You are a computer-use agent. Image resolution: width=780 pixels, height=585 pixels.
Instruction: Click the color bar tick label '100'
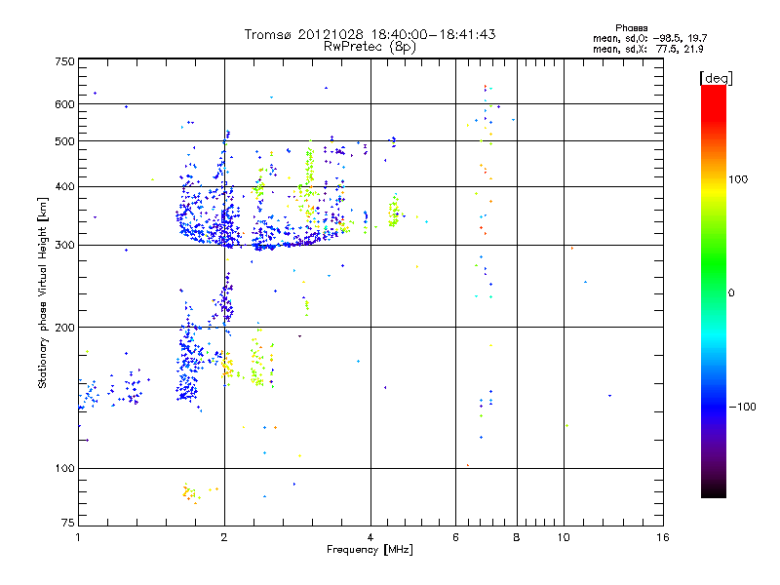click(738, 179)
